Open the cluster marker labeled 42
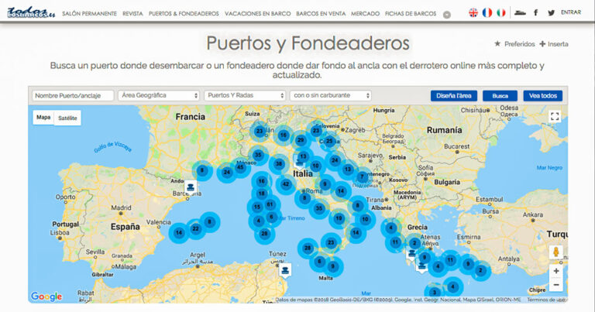The height and width of the screenshot is (312, 595). (x=286, y=184)
